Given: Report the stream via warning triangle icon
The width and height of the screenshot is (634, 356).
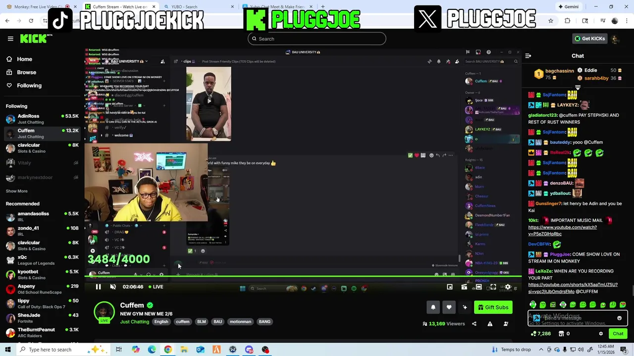Looking at the screenshot, I should pyautogui.click(x=490, y=324).
